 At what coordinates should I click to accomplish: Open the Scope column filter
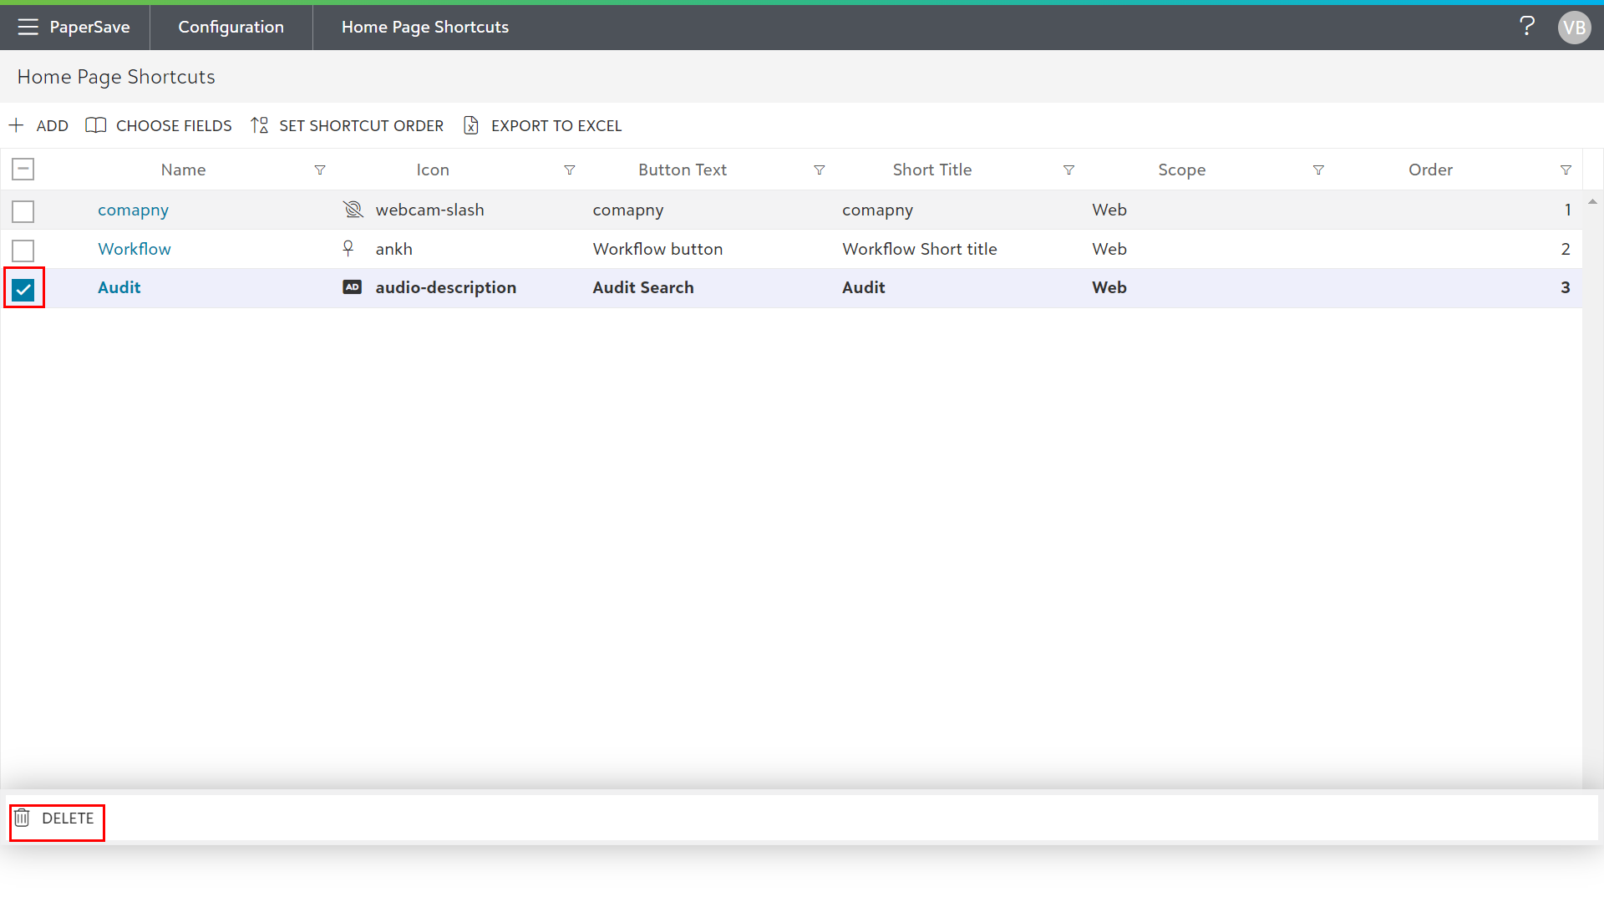point(1318,170)
